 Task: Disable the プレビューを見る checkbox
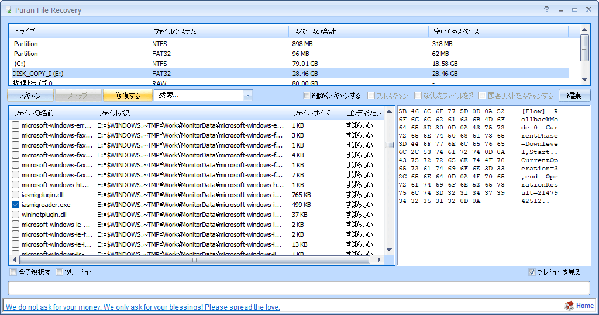coord(532,272)
